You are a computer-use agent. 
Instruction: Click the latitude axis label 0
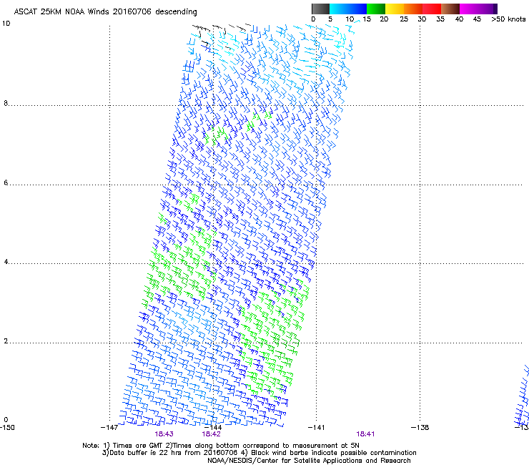pyautogui.click(x=6, y=420)
